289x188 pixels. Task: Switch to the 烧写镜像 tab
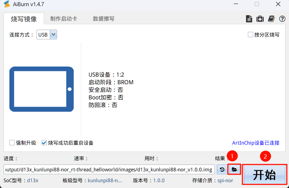24,19
